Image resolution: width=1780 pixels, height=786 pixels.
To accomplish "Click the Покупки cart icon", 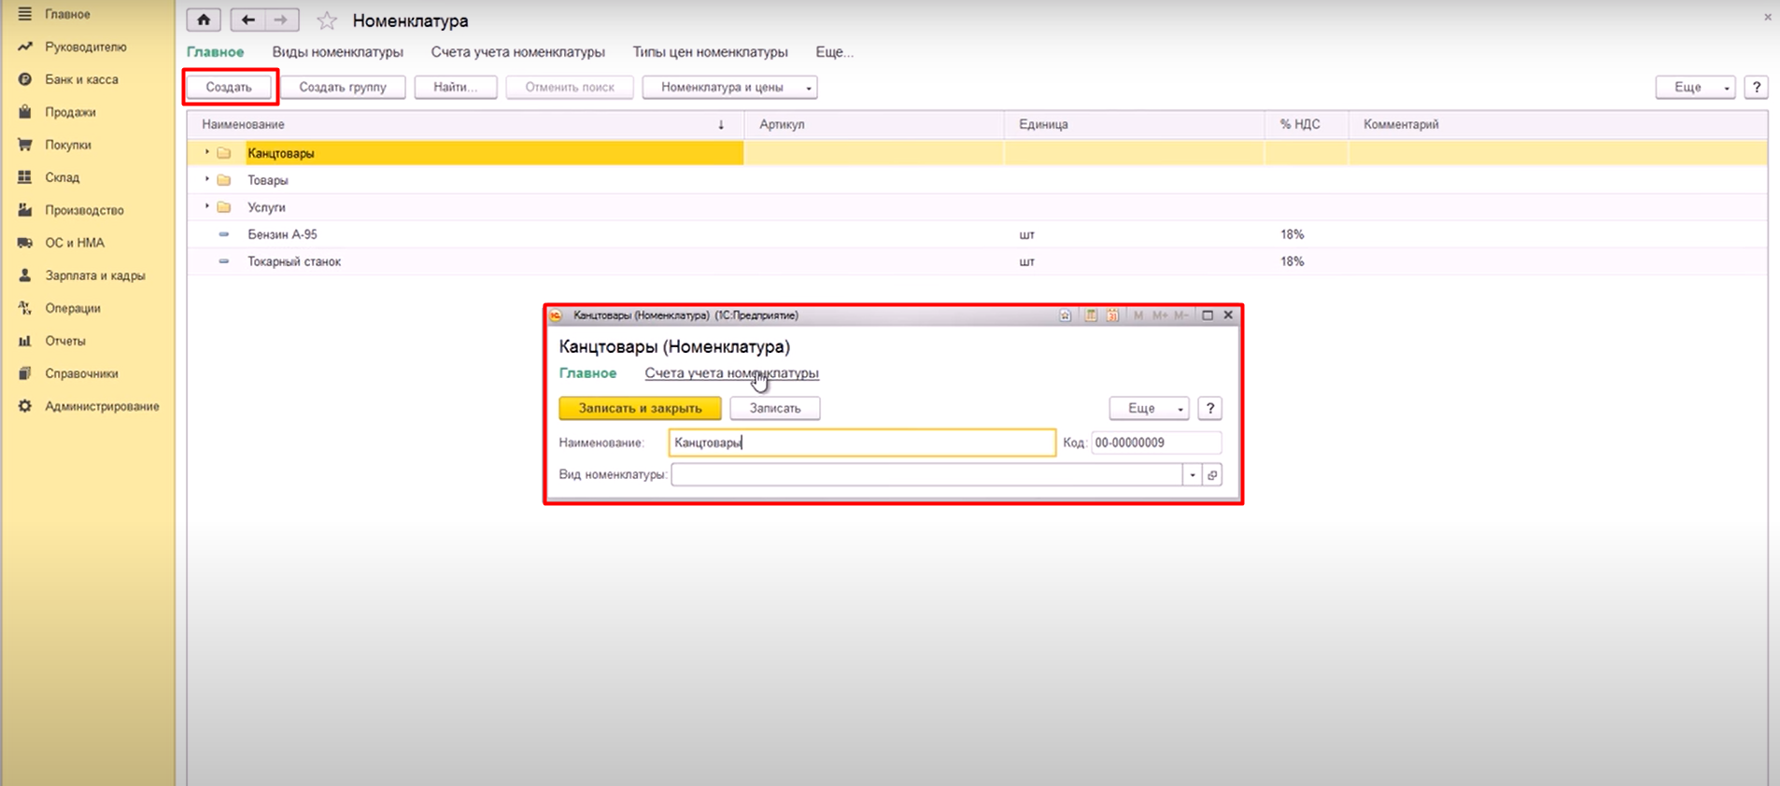I will coord(24,145).
